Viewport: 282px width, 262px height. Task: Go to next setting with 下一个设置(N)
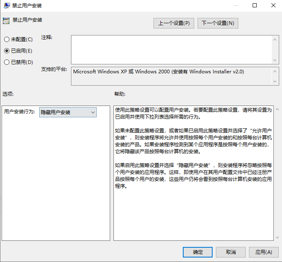[x=218, y=23]
